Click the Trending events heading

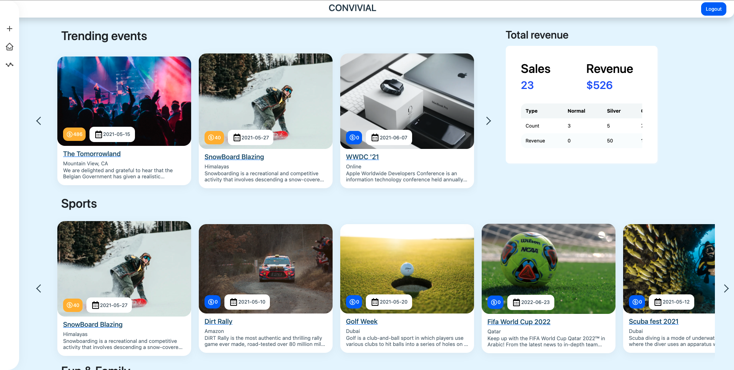coord(104,36)
